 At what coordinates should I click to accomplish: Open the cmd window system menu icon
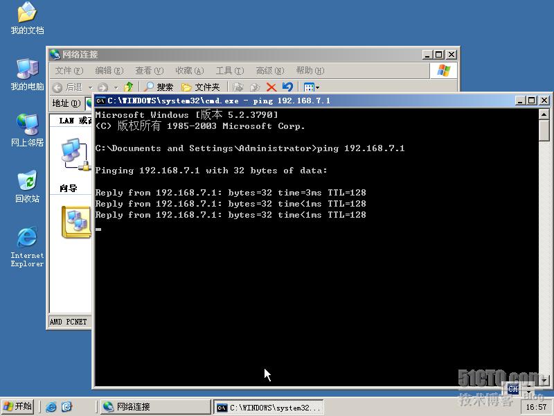coord(100,101)
